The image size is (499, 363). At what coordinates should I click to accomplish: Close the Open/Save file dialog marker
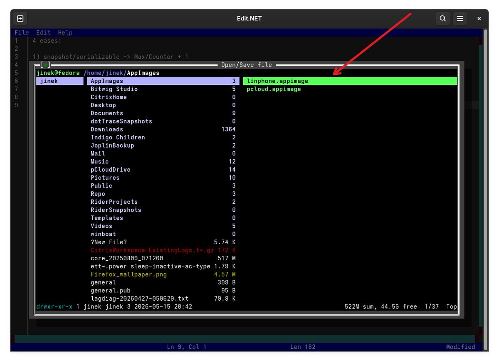(x=46, y=65)
